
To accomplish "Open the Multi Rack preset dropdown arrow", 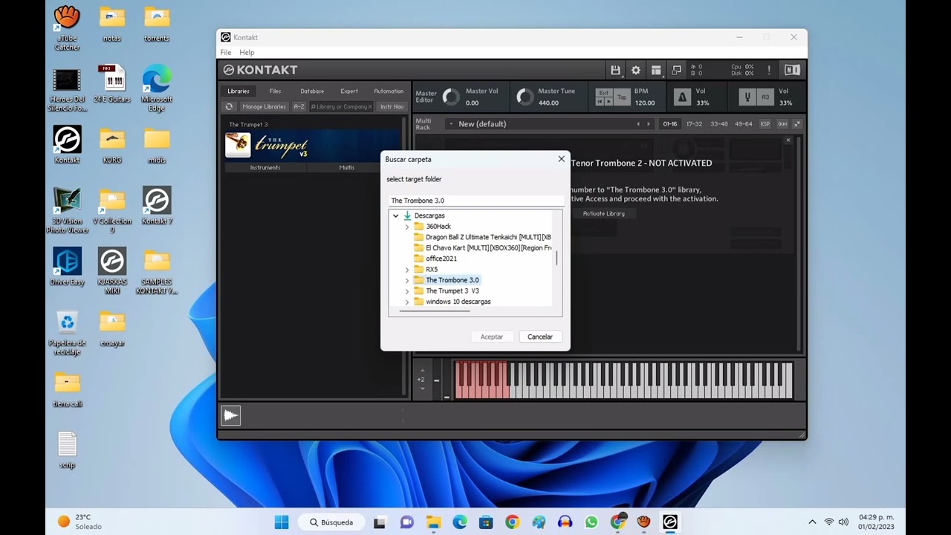I will point(450,124).
